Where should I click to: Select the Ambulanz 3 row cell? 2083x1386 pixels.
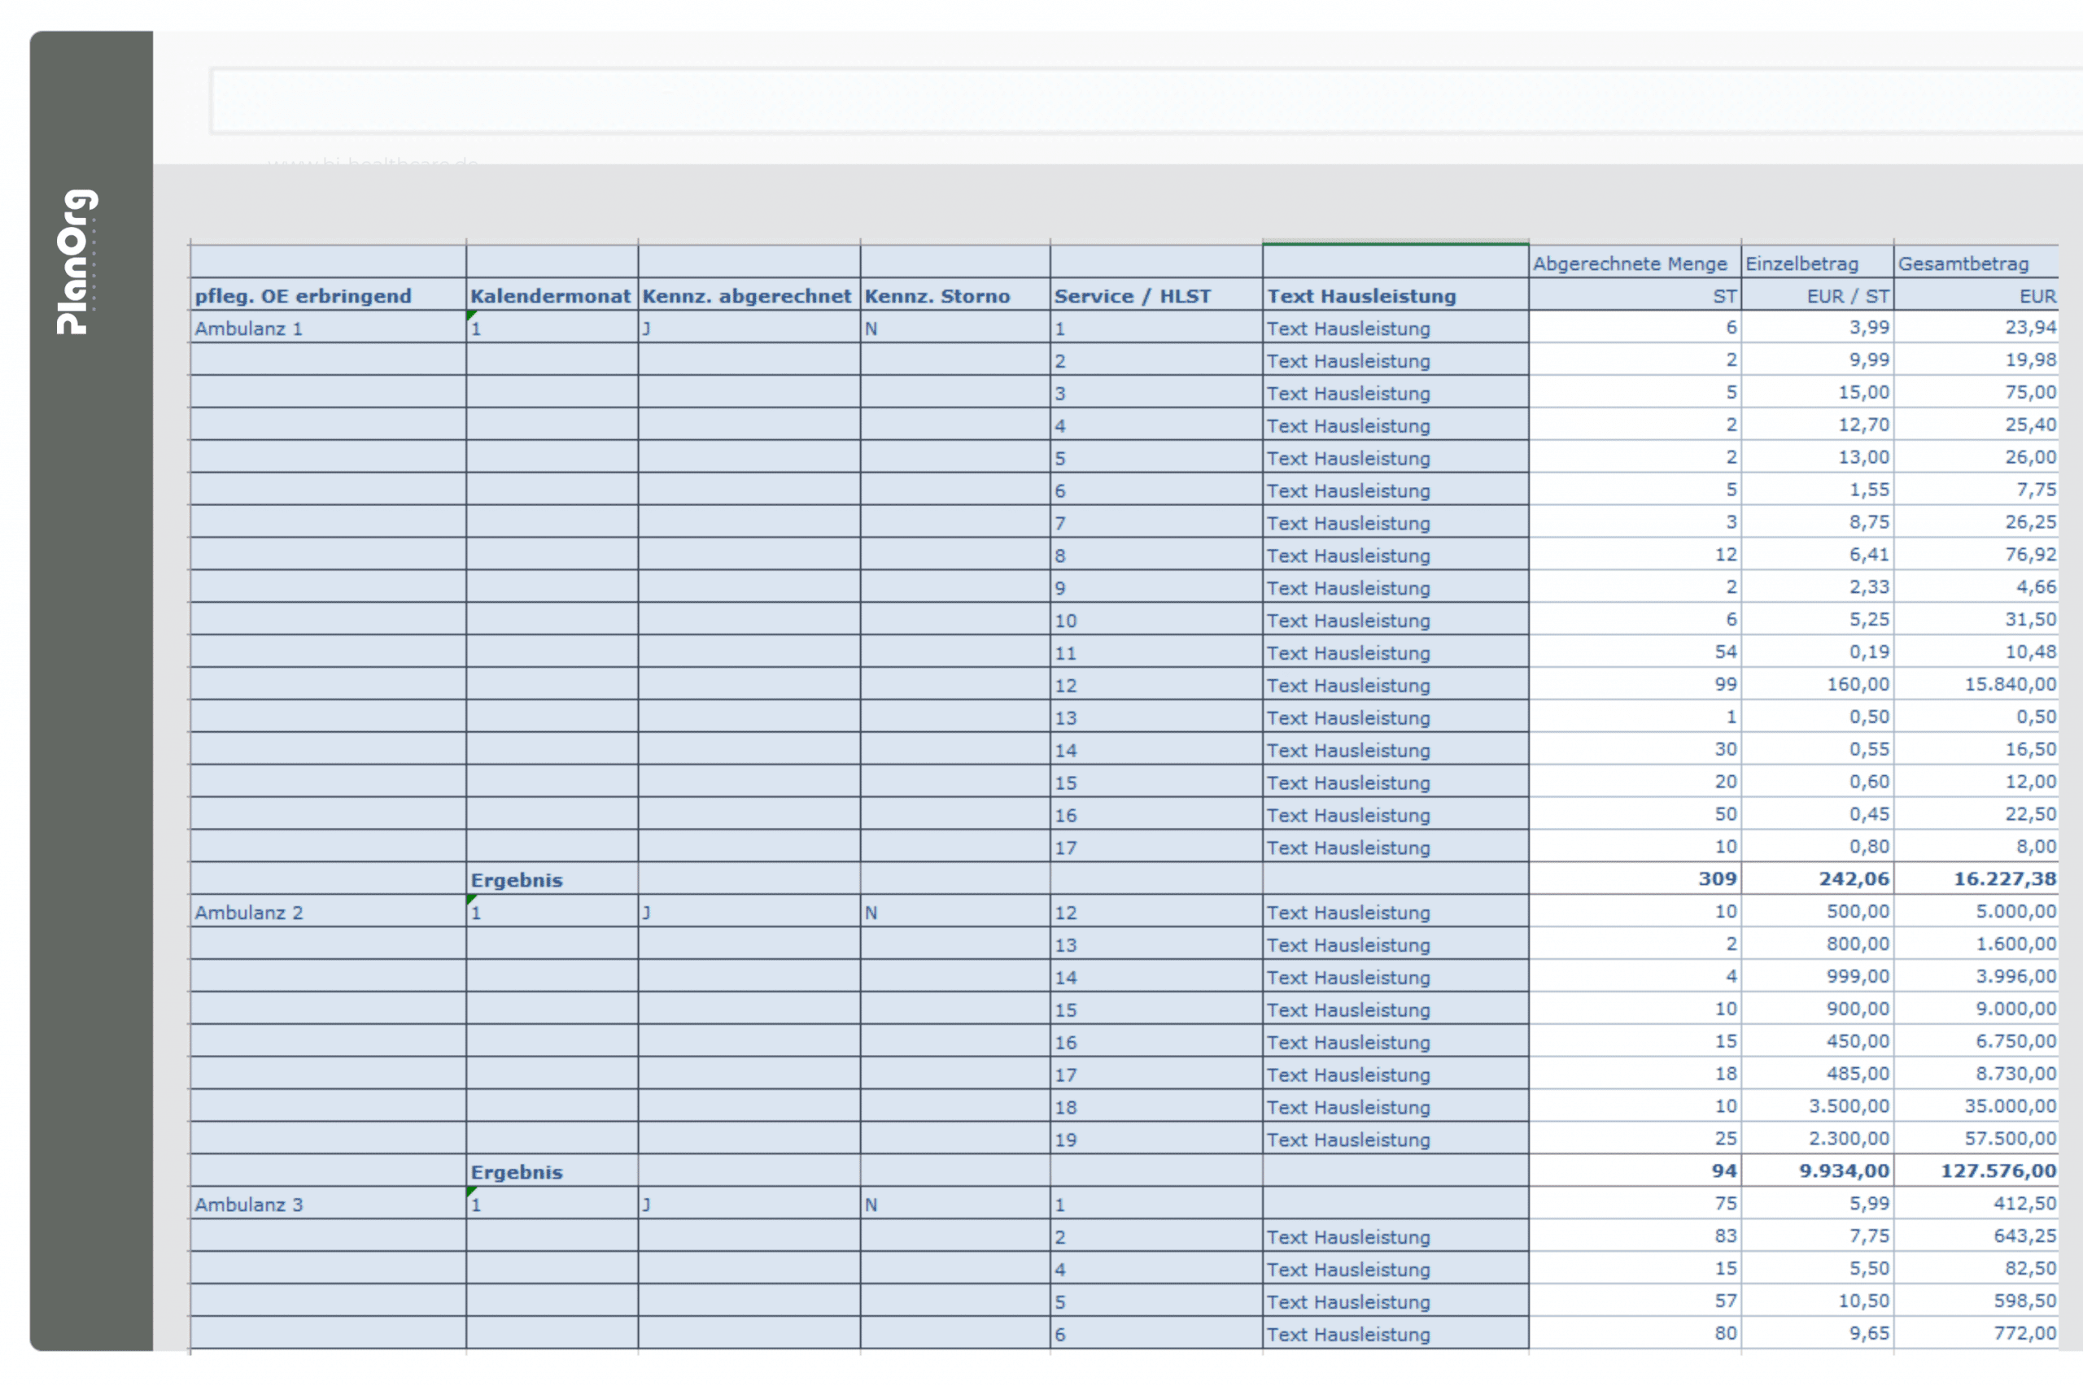point(328,1204)
